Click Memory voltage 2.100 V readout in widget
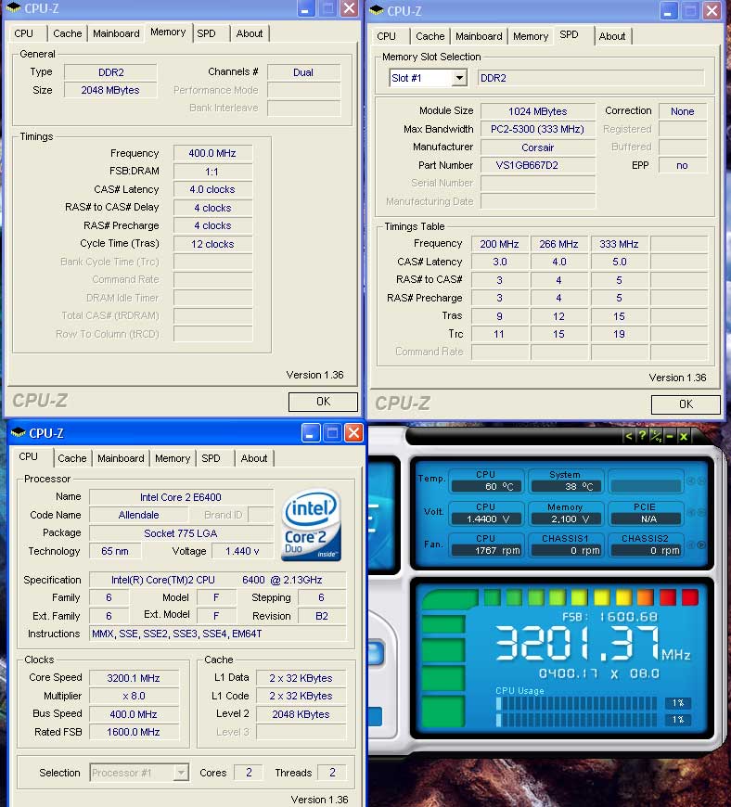The image size is (731, 807). [x=566, y=519]
